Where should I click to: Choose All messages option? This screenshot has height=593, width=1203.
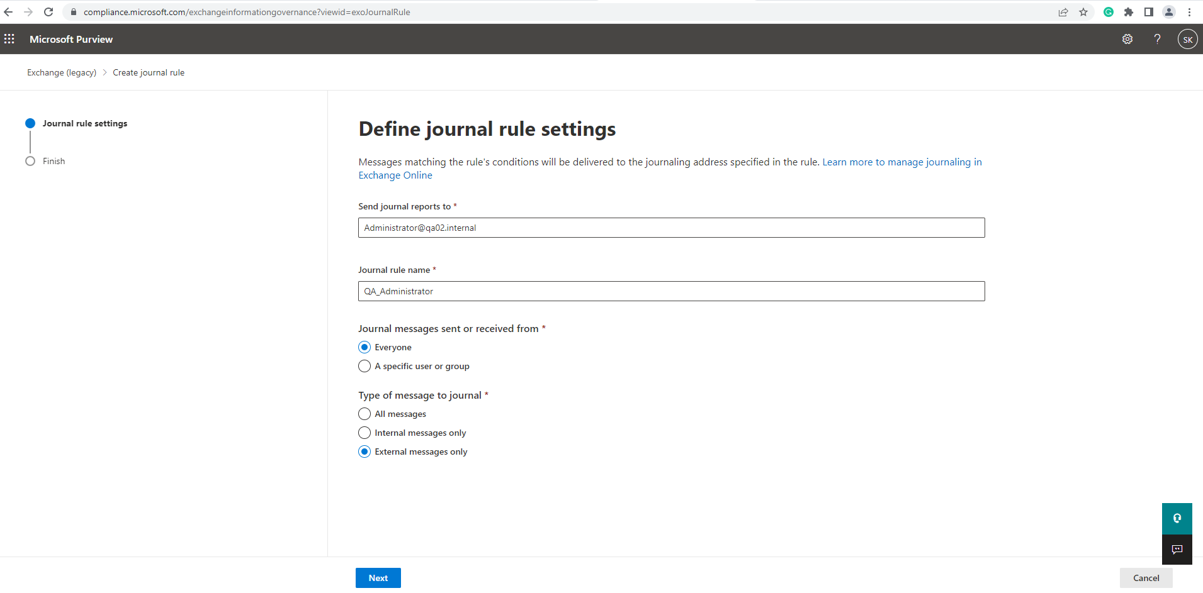(x=364, y=414)
